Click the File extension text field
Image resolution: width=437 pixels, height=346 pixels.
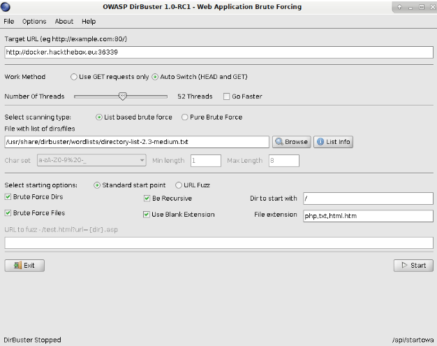coord(367,216)
